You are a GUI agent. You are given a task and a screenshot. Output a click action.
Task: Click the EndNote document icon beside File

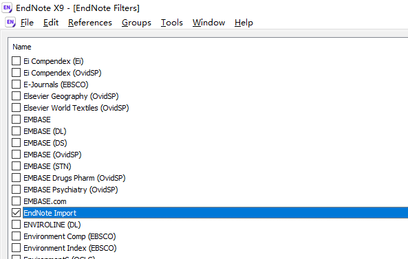(10, 23)
